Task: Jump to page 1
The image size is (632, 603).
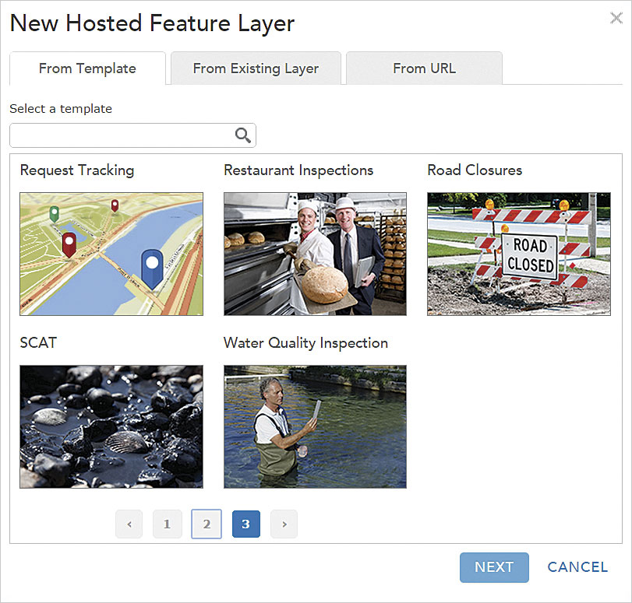Action: 168,524
